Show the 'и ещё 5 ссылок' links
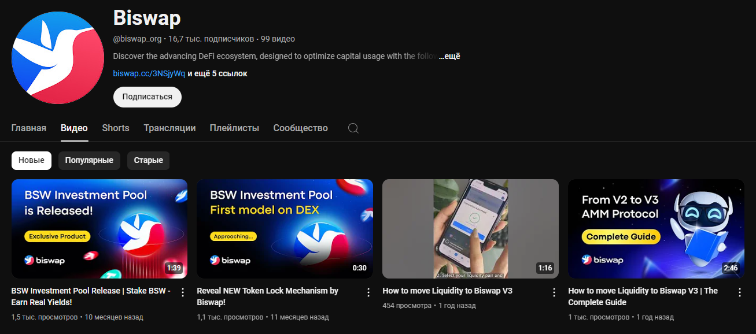The image size is (756, 334). pyautogui.click(x=217, y=74)
